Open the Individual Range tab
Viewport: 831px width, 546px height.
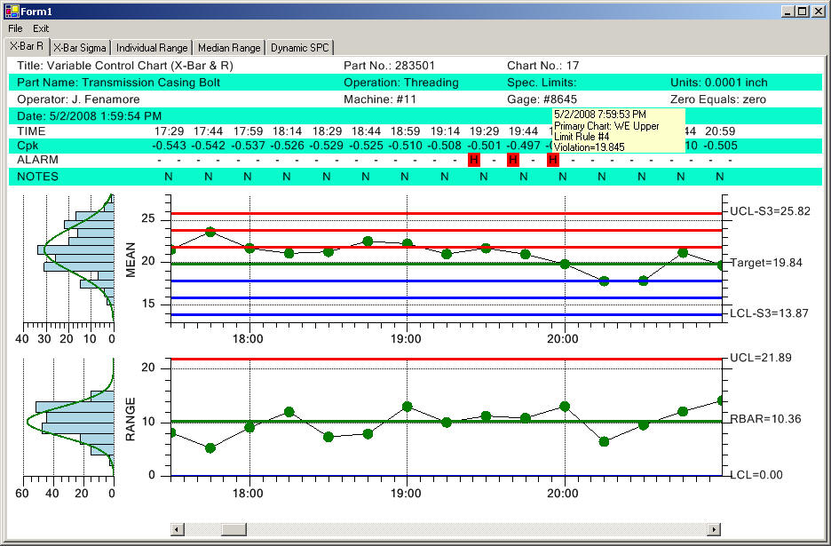(152, 48)
